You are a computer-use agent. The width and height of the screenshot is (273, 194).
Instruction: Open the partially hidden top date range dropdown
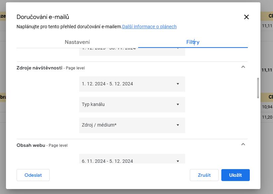tap(132, 52)
